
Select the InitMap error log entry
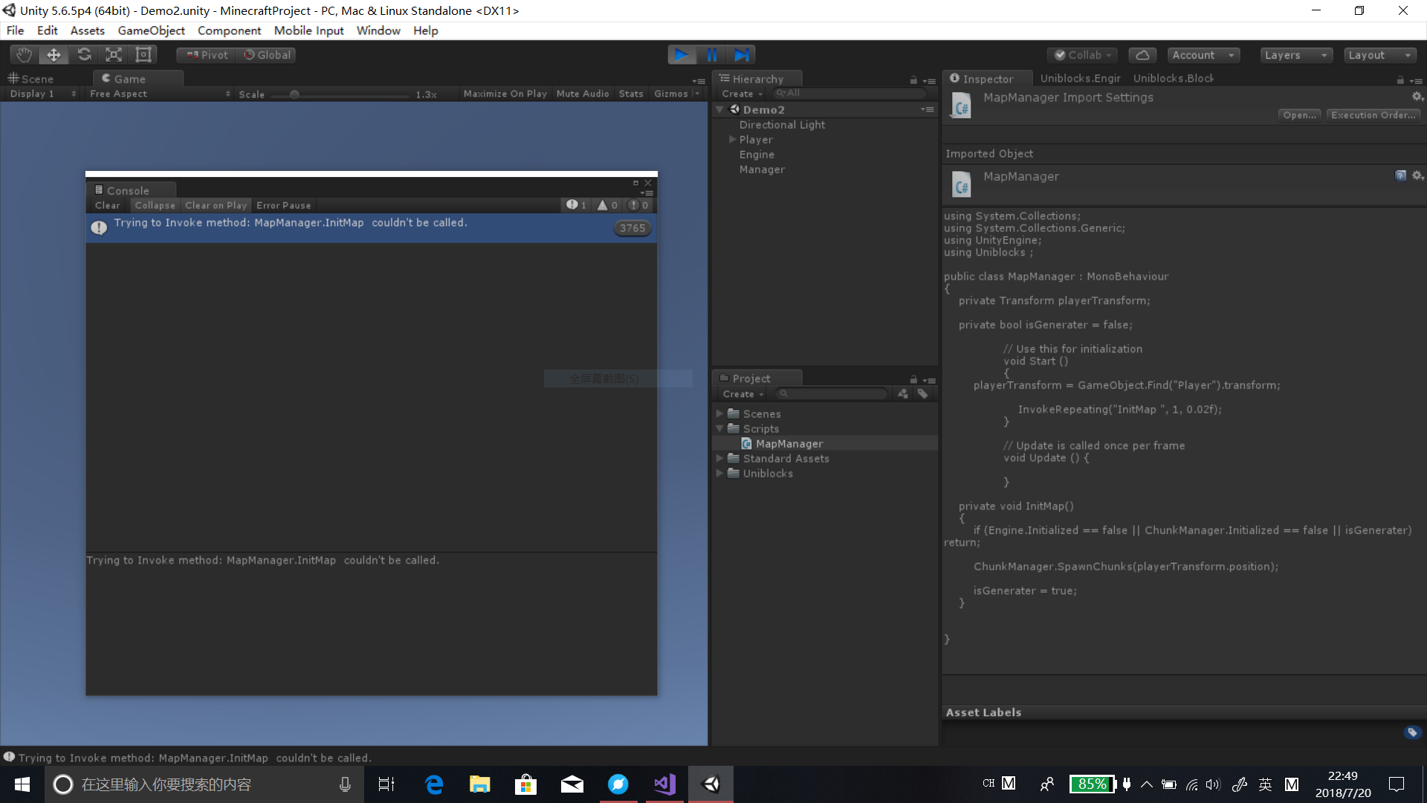click(371, 228)
